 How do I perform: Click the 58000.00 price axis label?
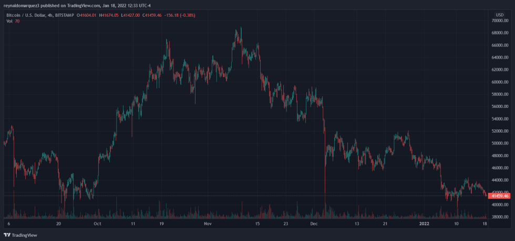click(499, 94)
